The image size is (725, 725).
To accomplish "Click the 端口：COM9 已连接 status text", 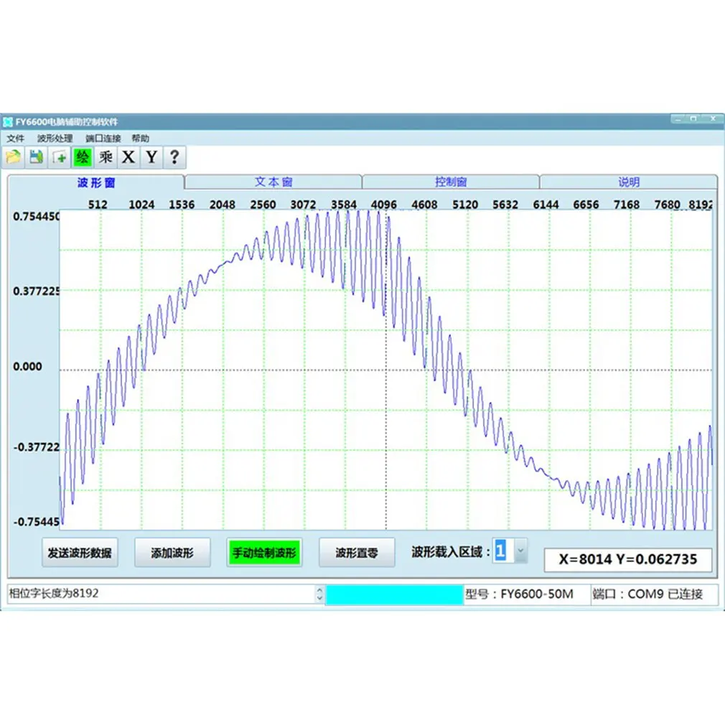I will tap(647, 594).
